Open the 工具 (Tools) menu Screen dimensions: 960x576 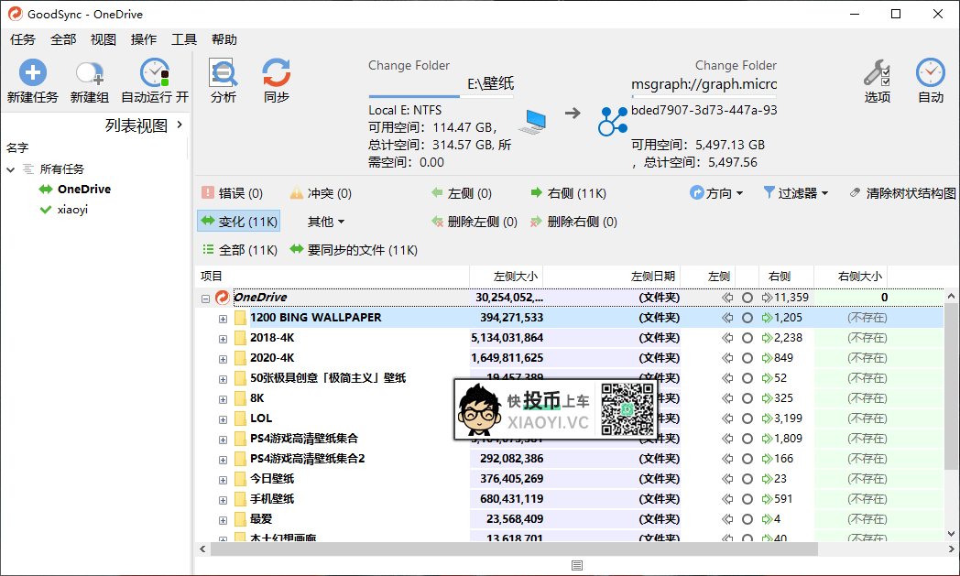click(185, 39)
